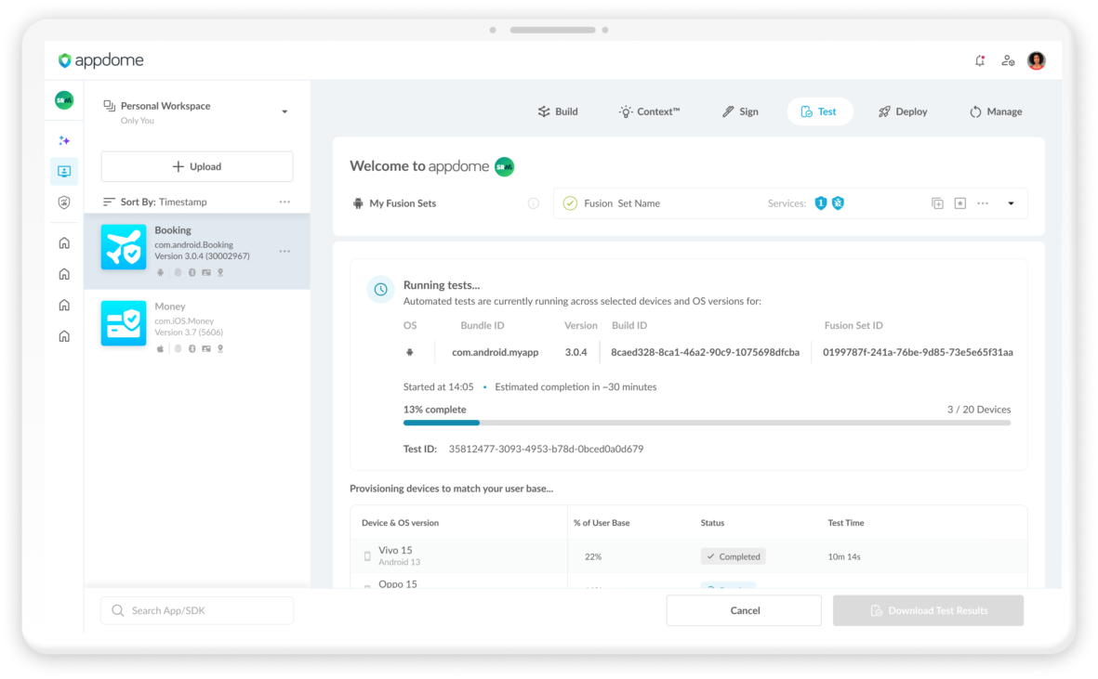Click the info icon beside My Fusion Sets
This screenshot has height=679, width=1098.
point(534,203)
